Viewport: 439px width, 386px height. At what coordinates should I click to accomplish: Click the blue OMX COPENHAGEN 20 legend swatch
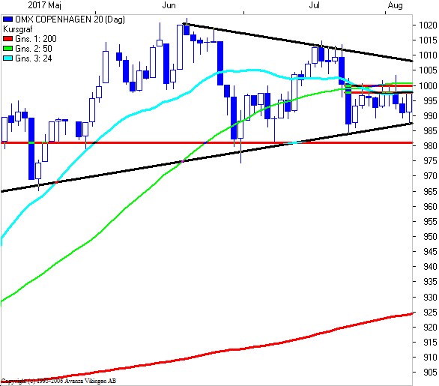click(7, 19)
